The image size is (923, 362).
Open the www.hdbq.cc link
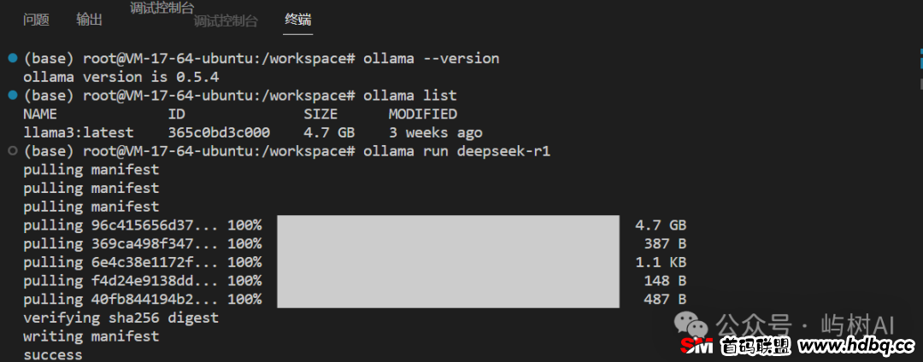855,346
